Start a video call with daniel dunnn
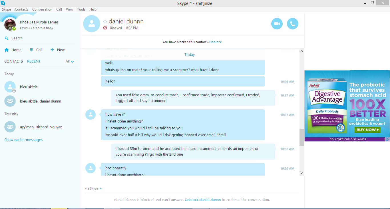 (x=277, y=24)
